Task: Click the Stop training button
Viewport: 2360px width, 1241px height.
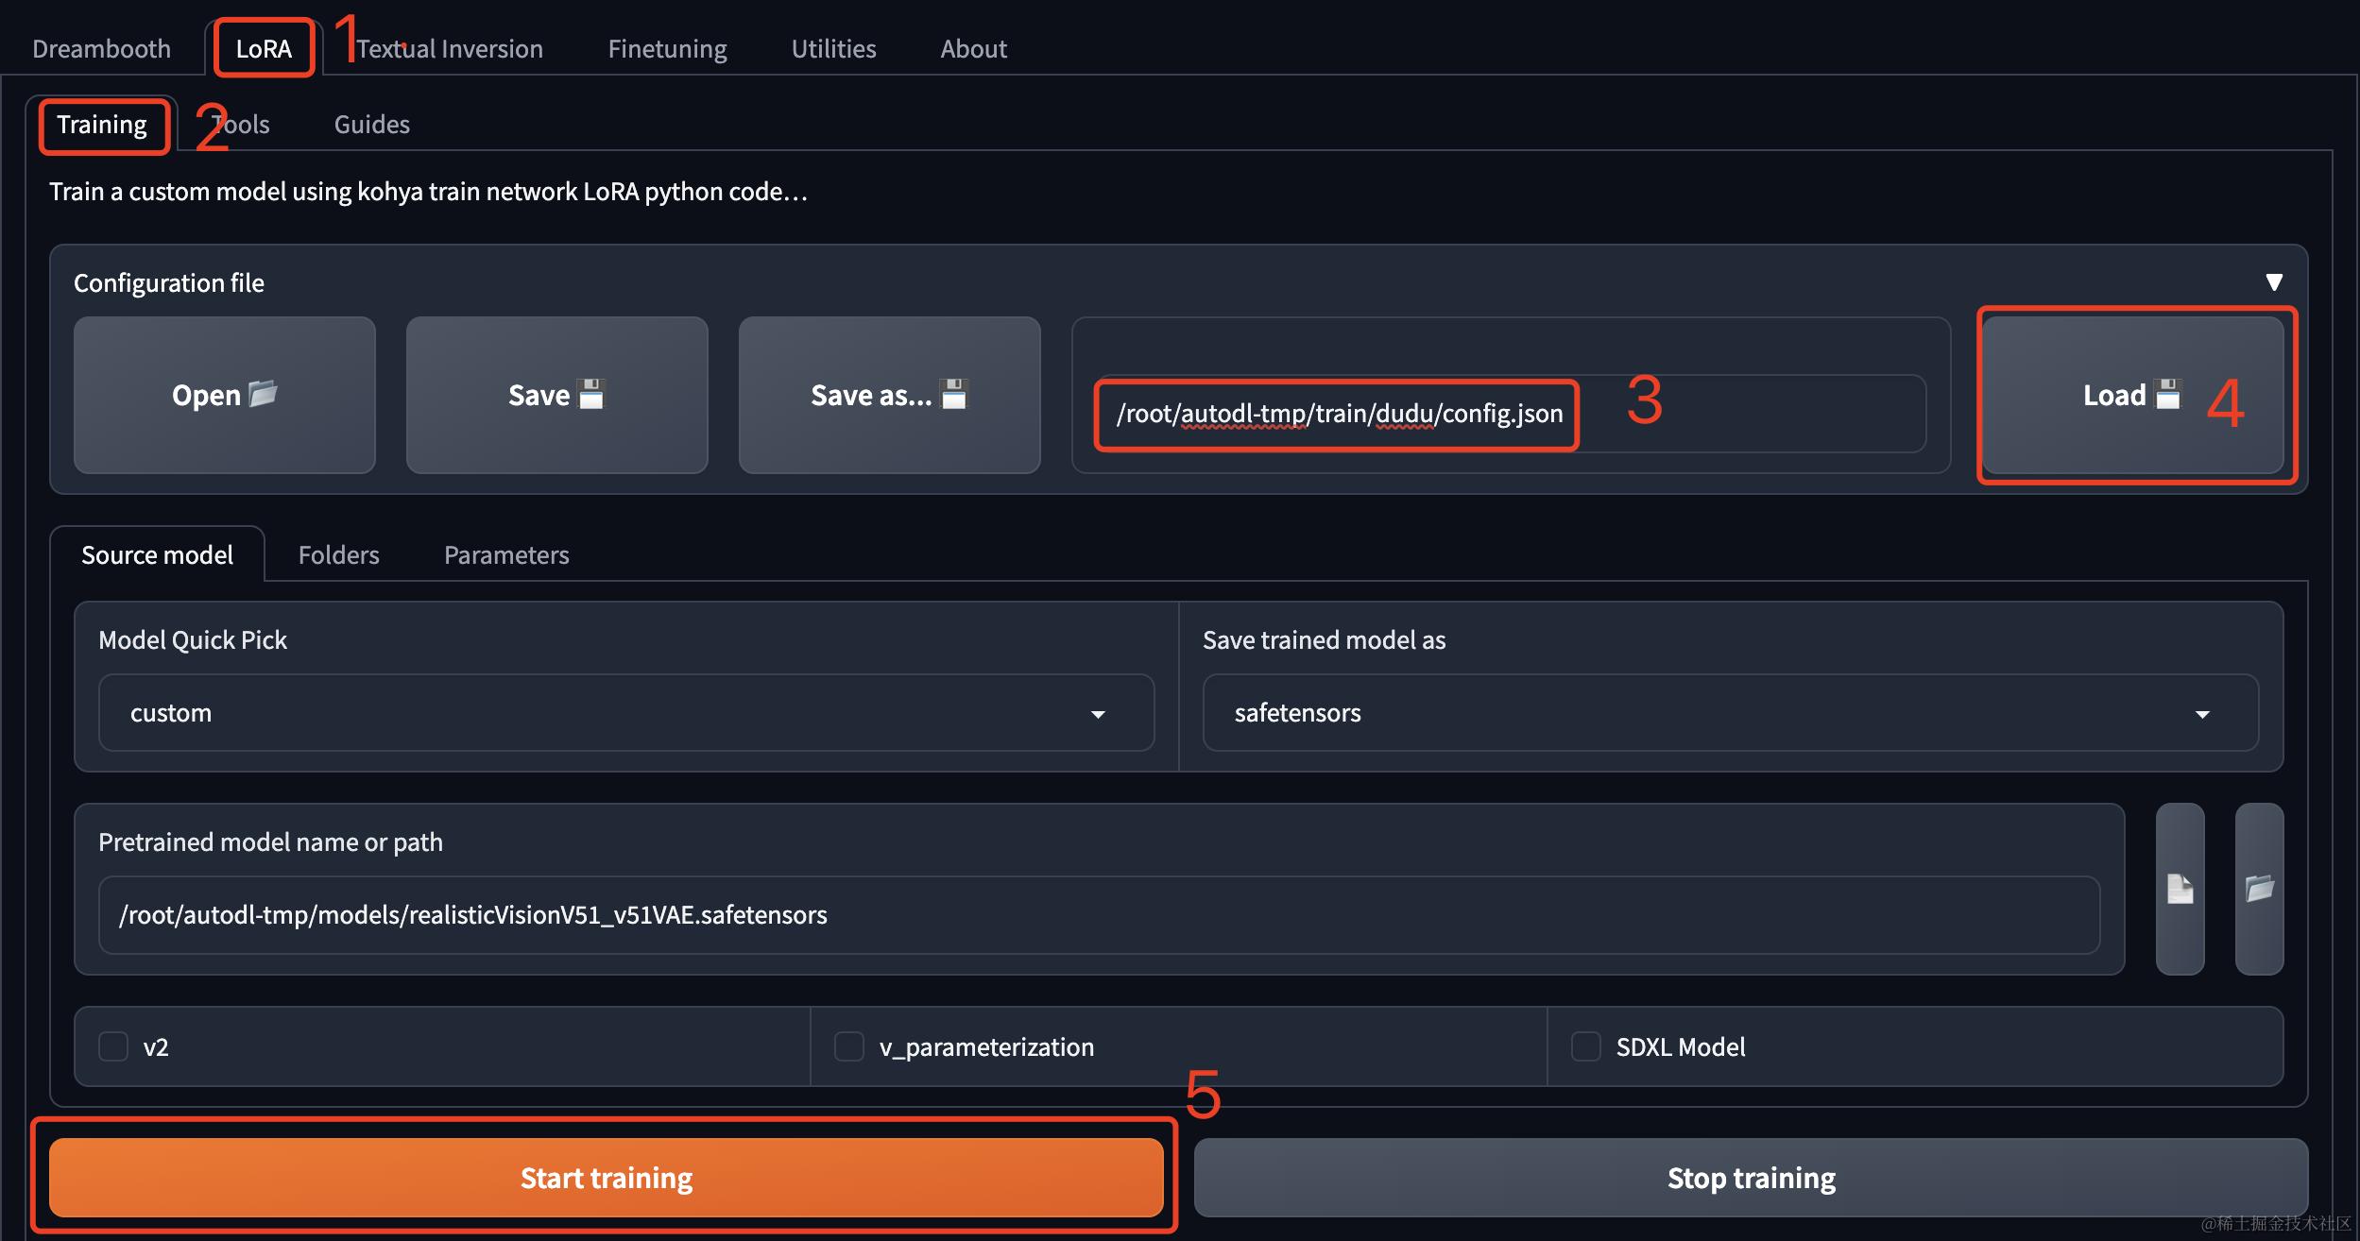Action: 1751,1178
